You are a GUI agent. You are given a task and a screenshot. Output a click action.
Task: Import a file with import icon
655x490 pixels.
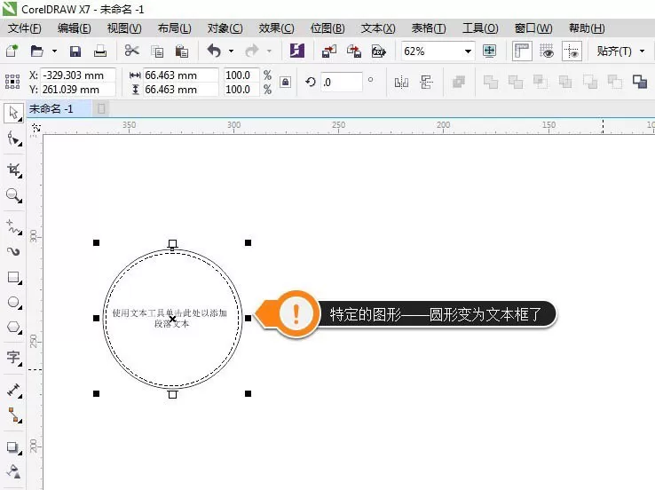pos(329,51)
